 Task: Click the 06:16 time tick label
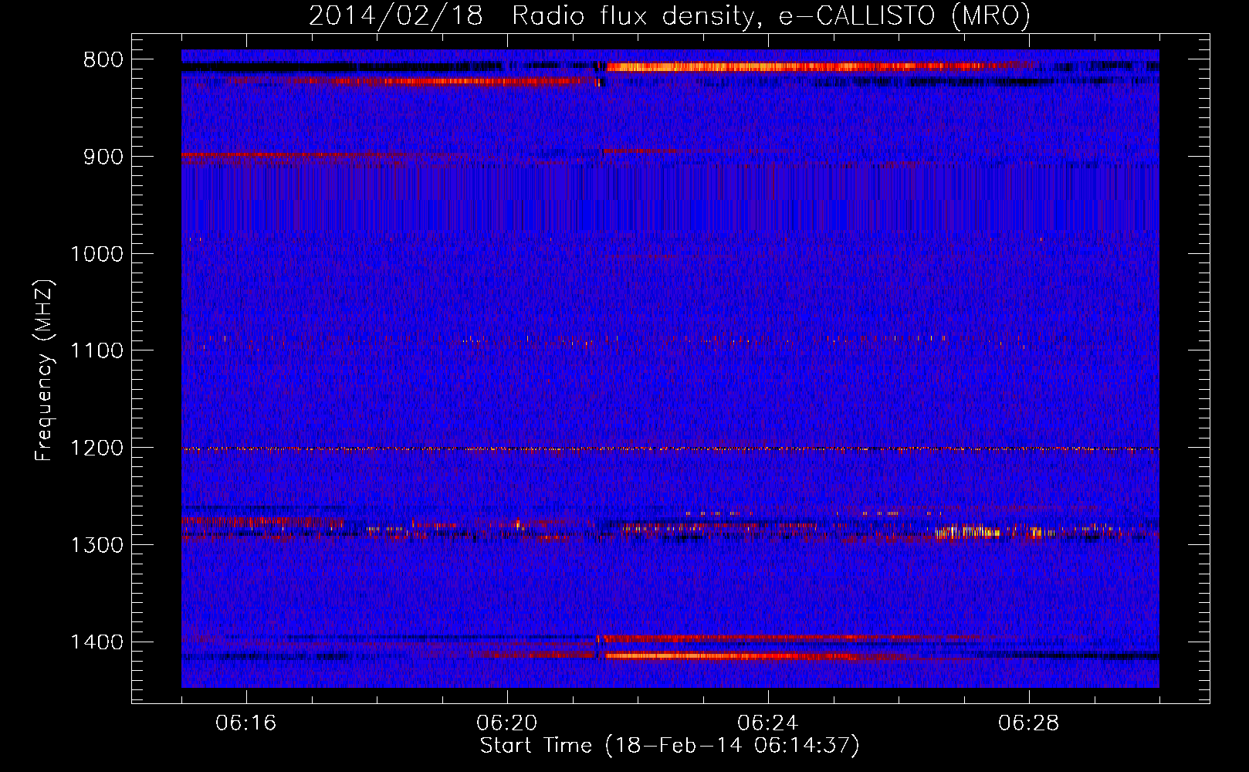click(x=246, y=723)
